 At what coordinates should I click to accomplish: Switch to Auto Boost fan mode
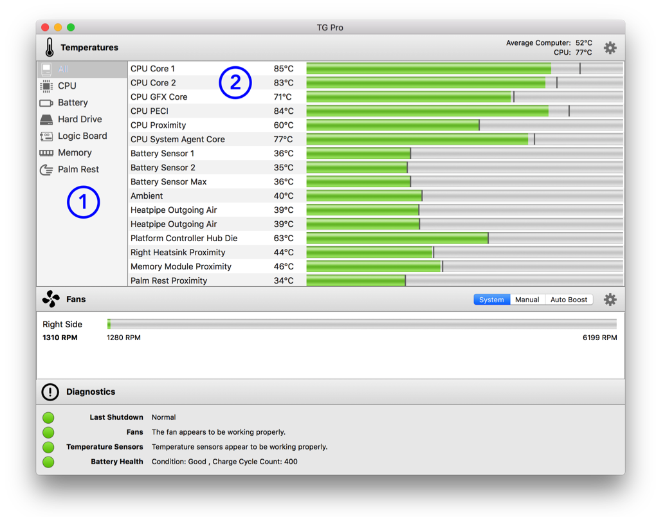coord(569,300)
